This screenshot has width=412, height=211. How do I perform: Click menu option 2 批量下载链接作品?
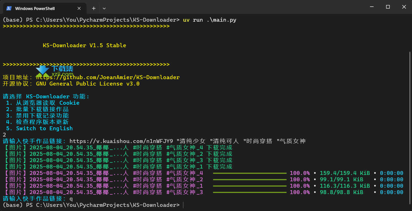tap(37, 109)
